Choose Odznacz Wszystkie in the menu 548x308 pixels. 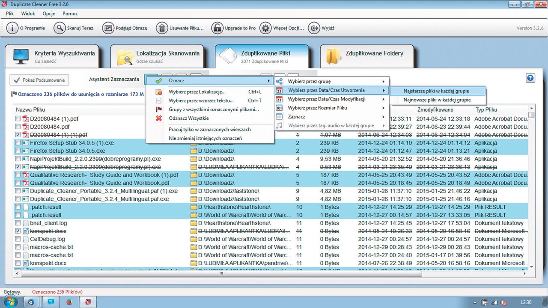pyautogui.click(x=189, y=118)
